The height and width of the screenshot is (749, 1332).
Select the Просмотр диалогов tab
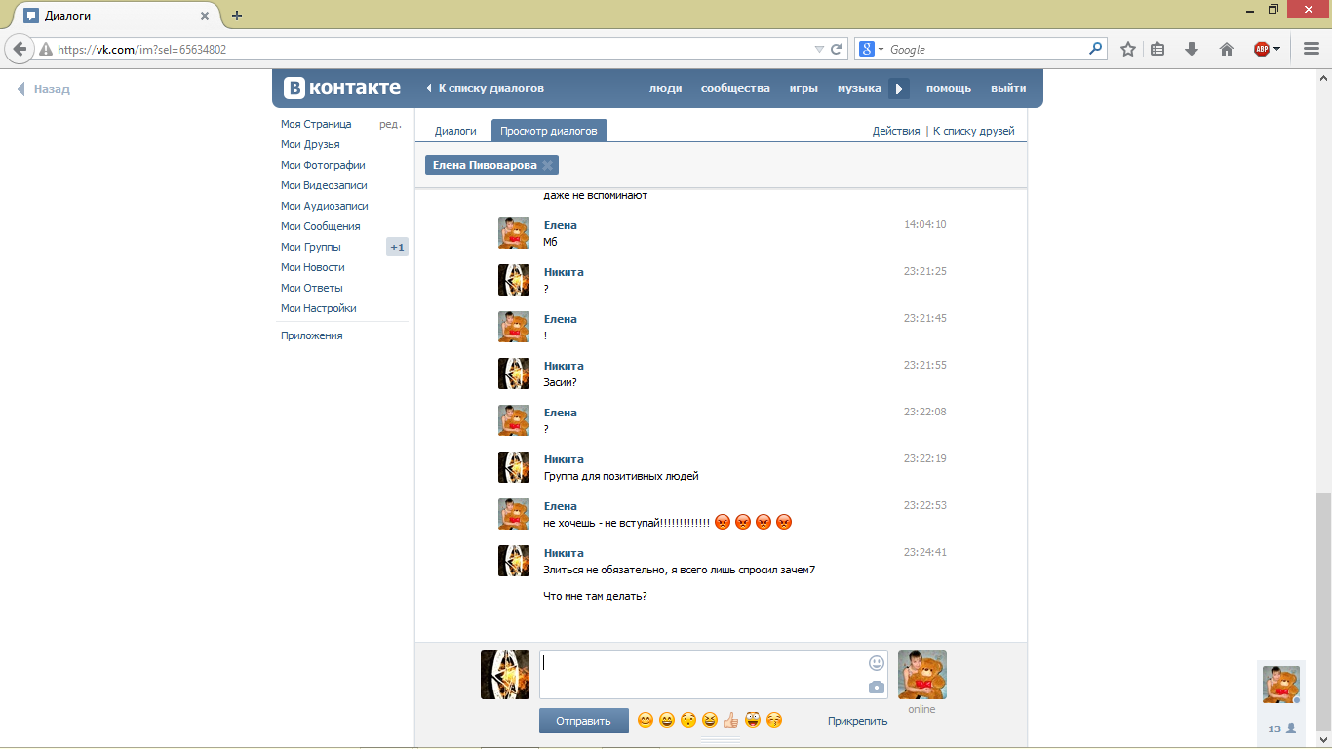coord(549,131)
